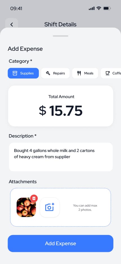Tap the Shift Details header title
The width and height of the screenshot is (121, 264).
pyautogui.click(x=60, y=24)
